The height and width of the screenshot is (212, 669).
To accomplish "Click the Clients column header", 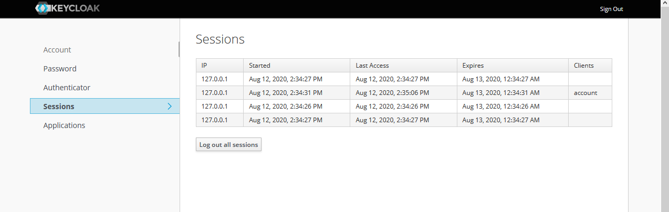I will pyautogui.click(x=583, y=66).
